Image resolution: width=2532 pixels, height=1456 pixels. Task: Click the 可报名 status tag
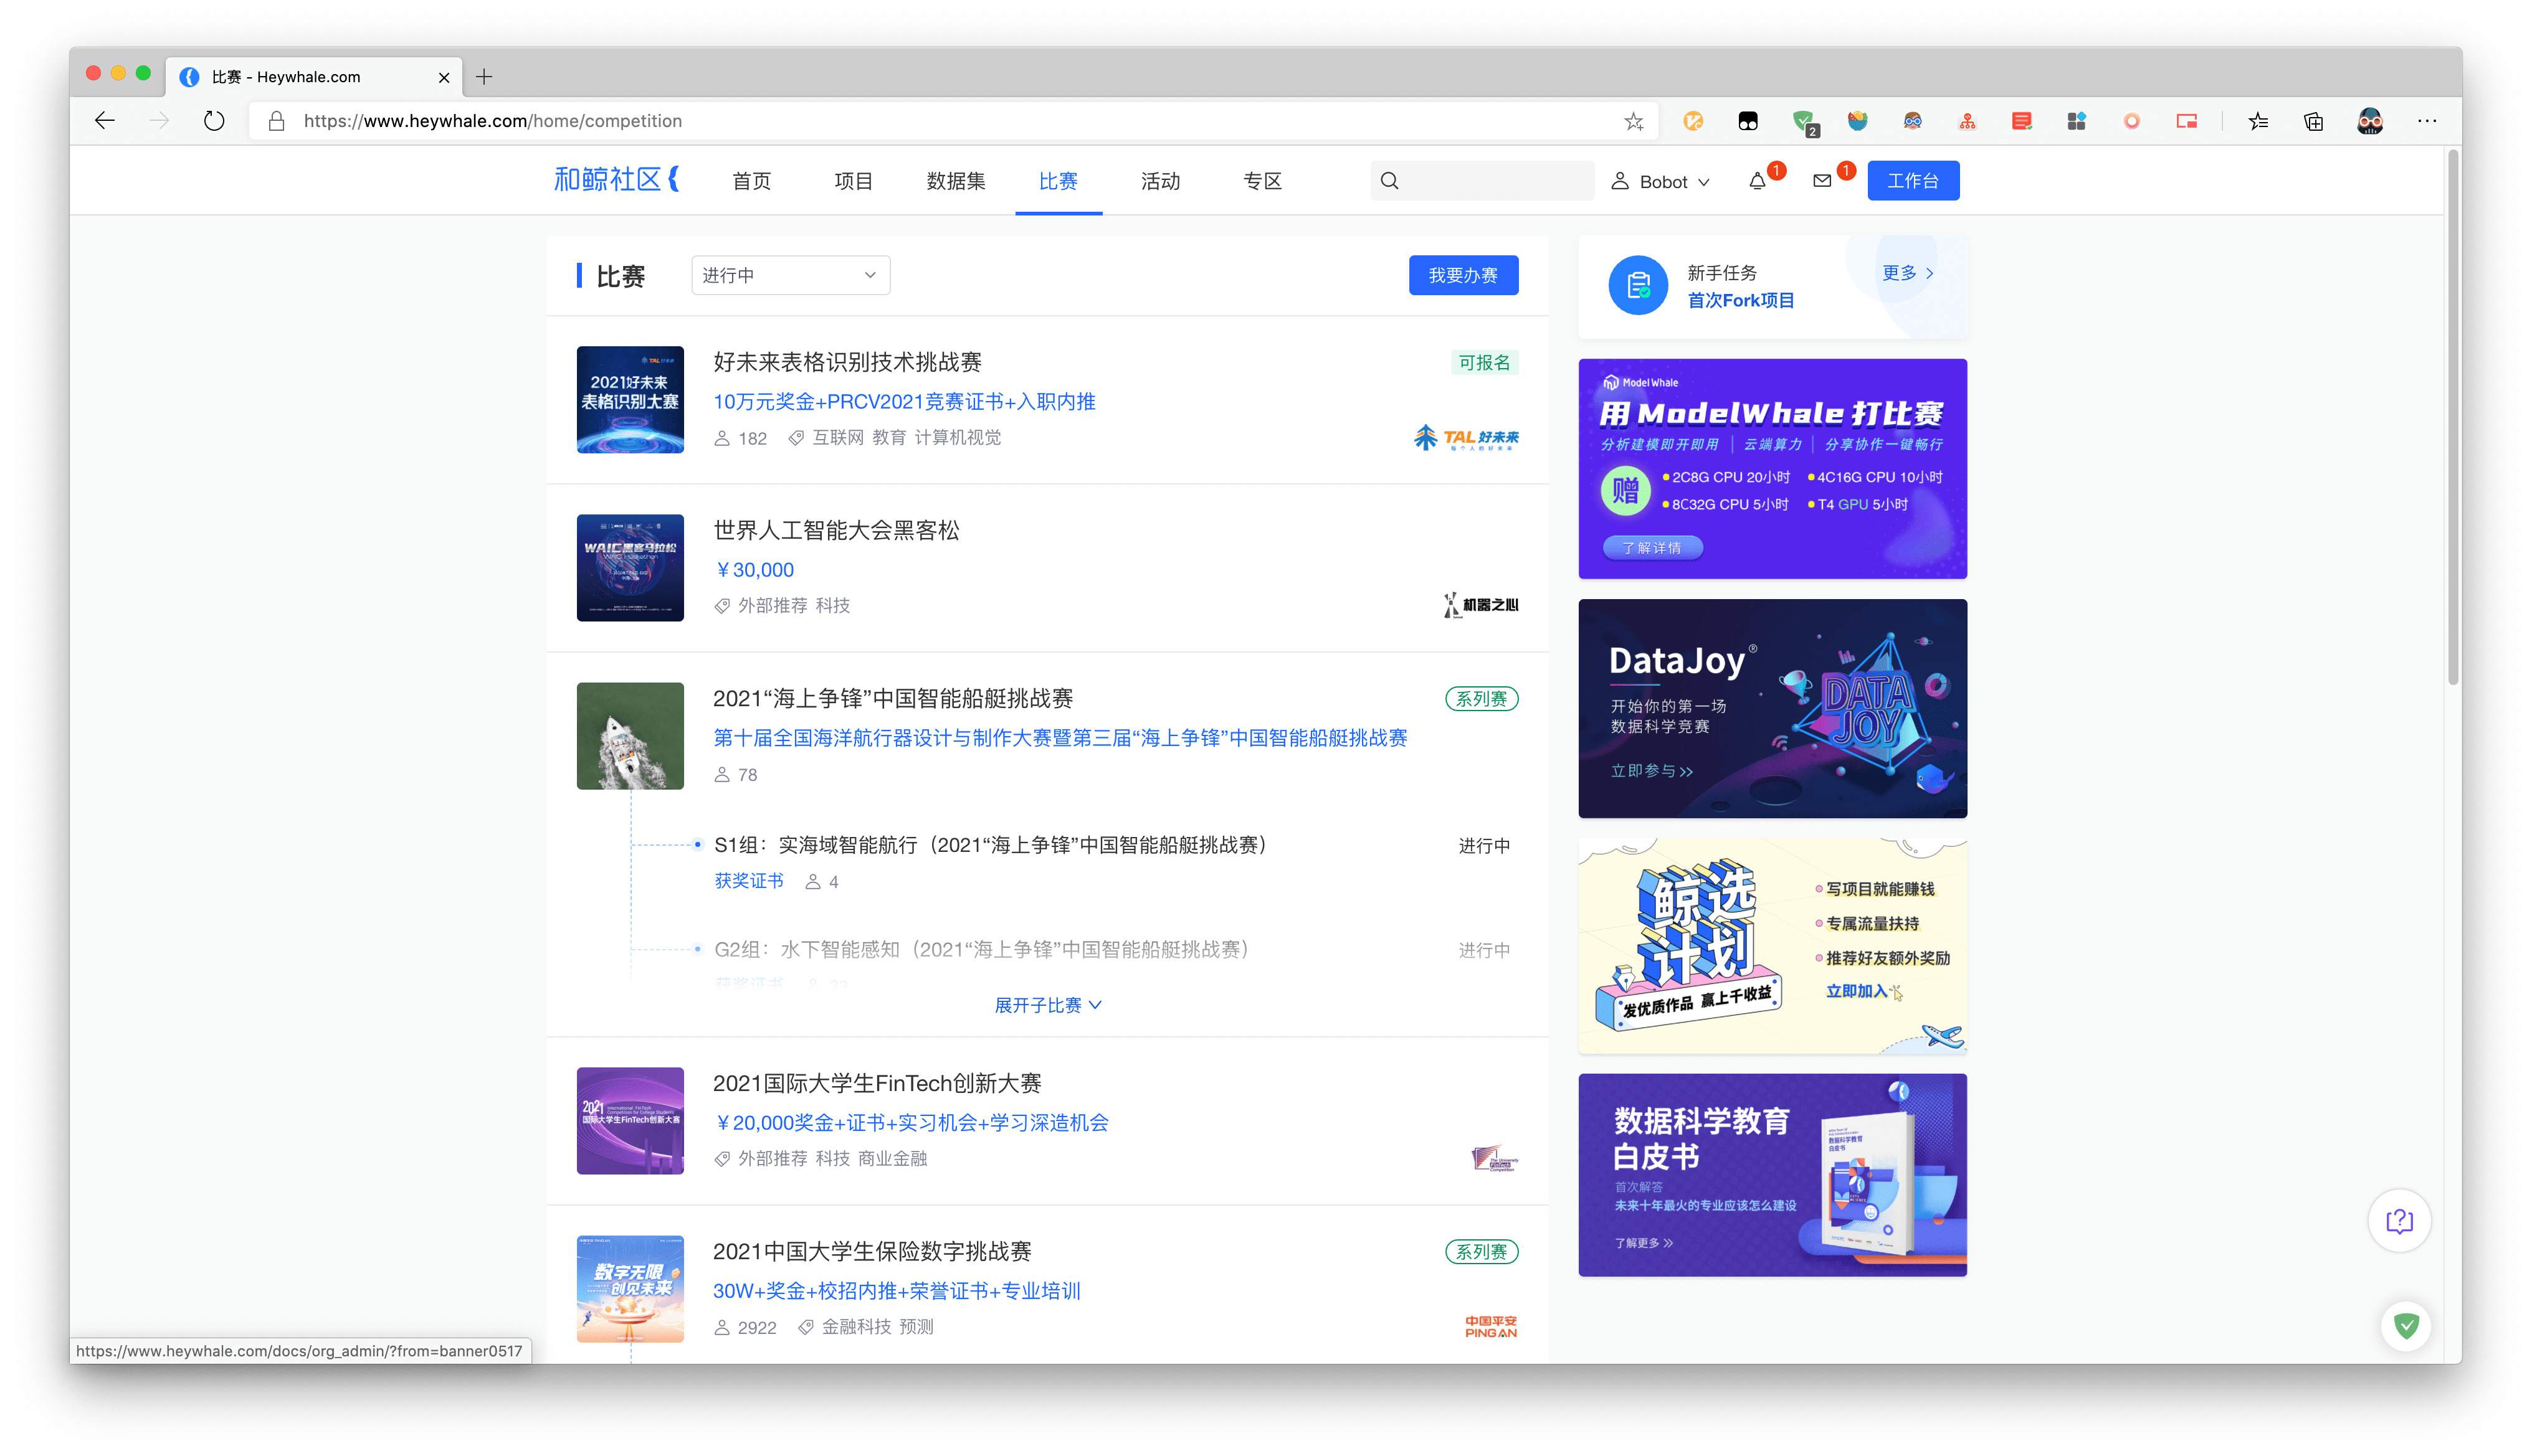click(x=1485, y=363)
